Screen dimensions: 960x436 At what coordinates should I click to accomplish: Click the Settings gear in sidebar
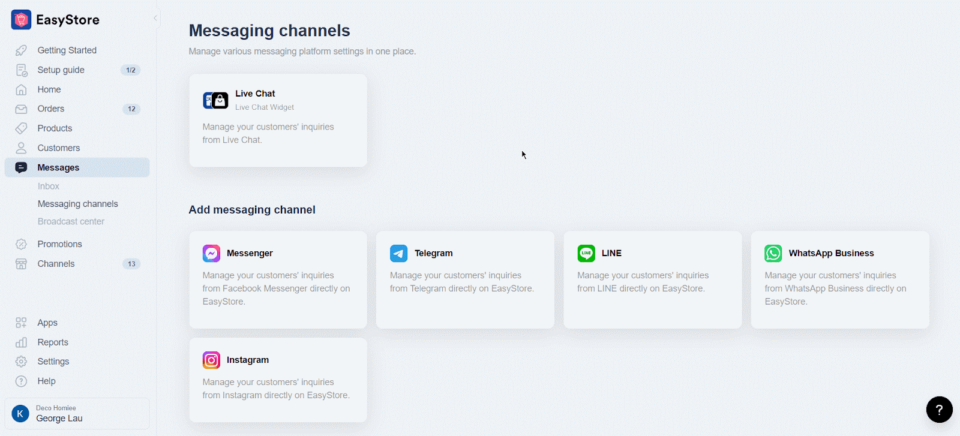(x=22, y=362)
